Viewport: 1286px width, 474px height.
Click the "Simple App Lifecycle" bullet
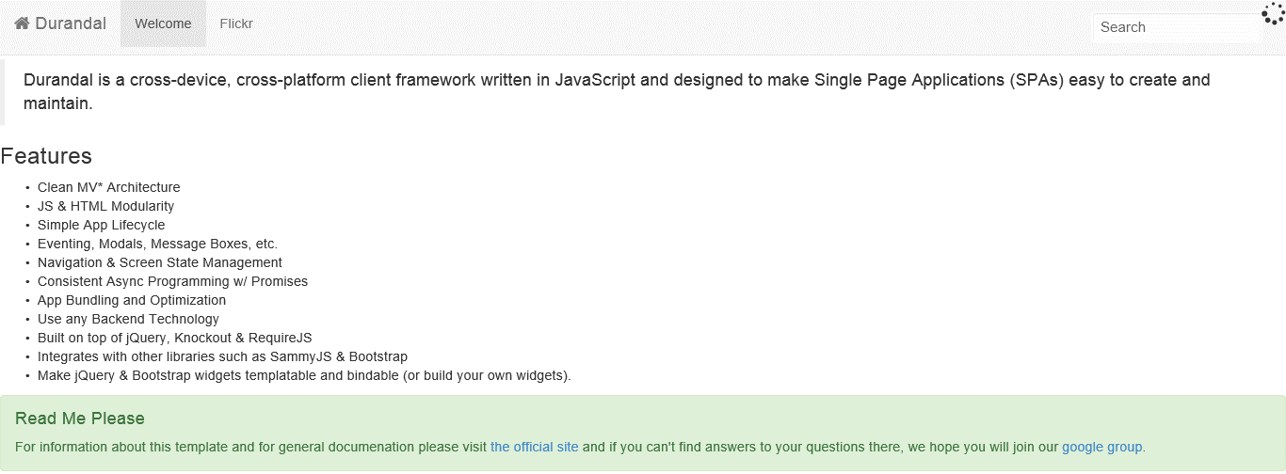pyautogui.click(x=101, y=225)
